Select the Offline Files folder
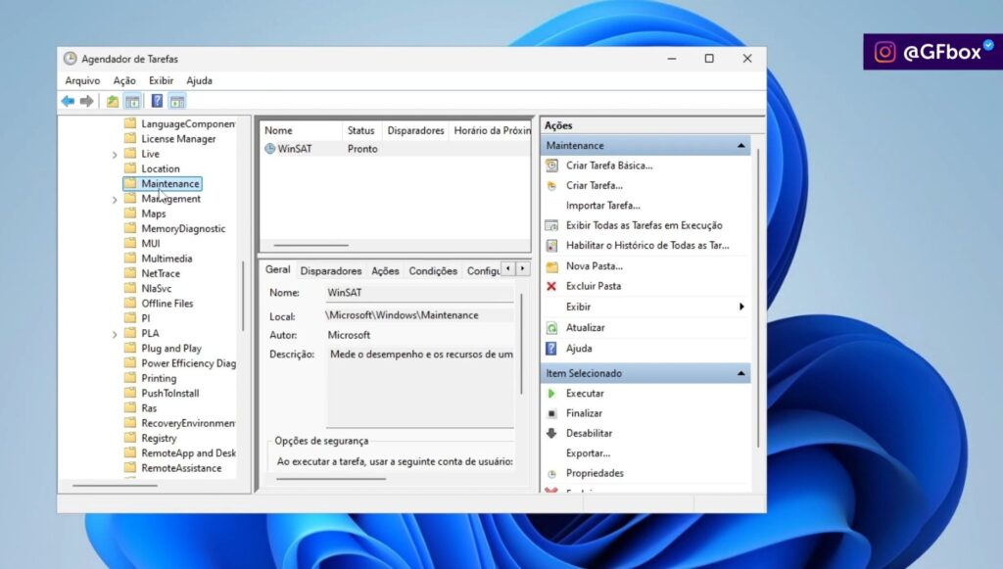 point(167,303)
